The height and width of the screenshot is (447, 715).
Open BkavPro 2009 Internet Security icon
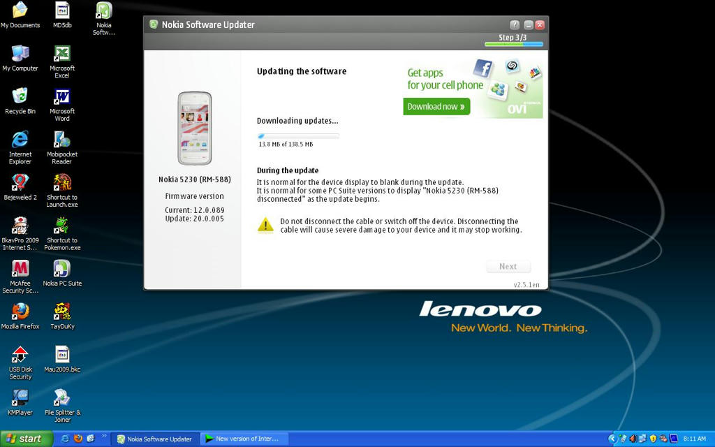pyautogui.click(x=20, y=233)
